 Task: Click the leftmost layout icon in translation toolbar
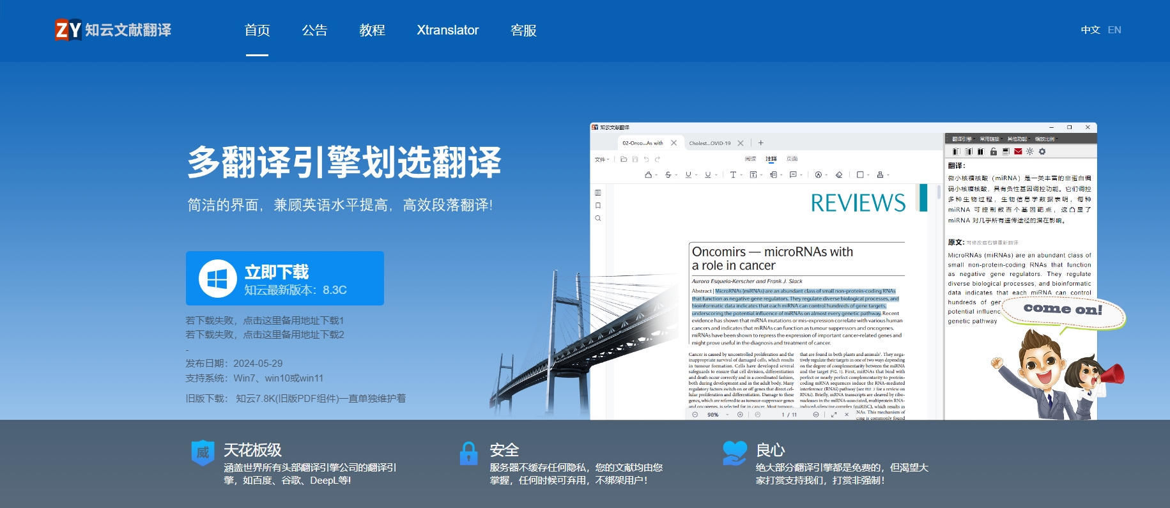(x=956, y=151)
